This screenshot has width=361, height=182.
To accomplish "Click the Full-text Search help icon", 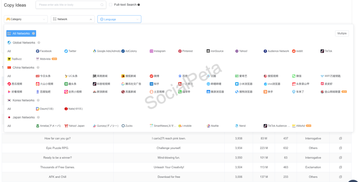I will [139, 5].
